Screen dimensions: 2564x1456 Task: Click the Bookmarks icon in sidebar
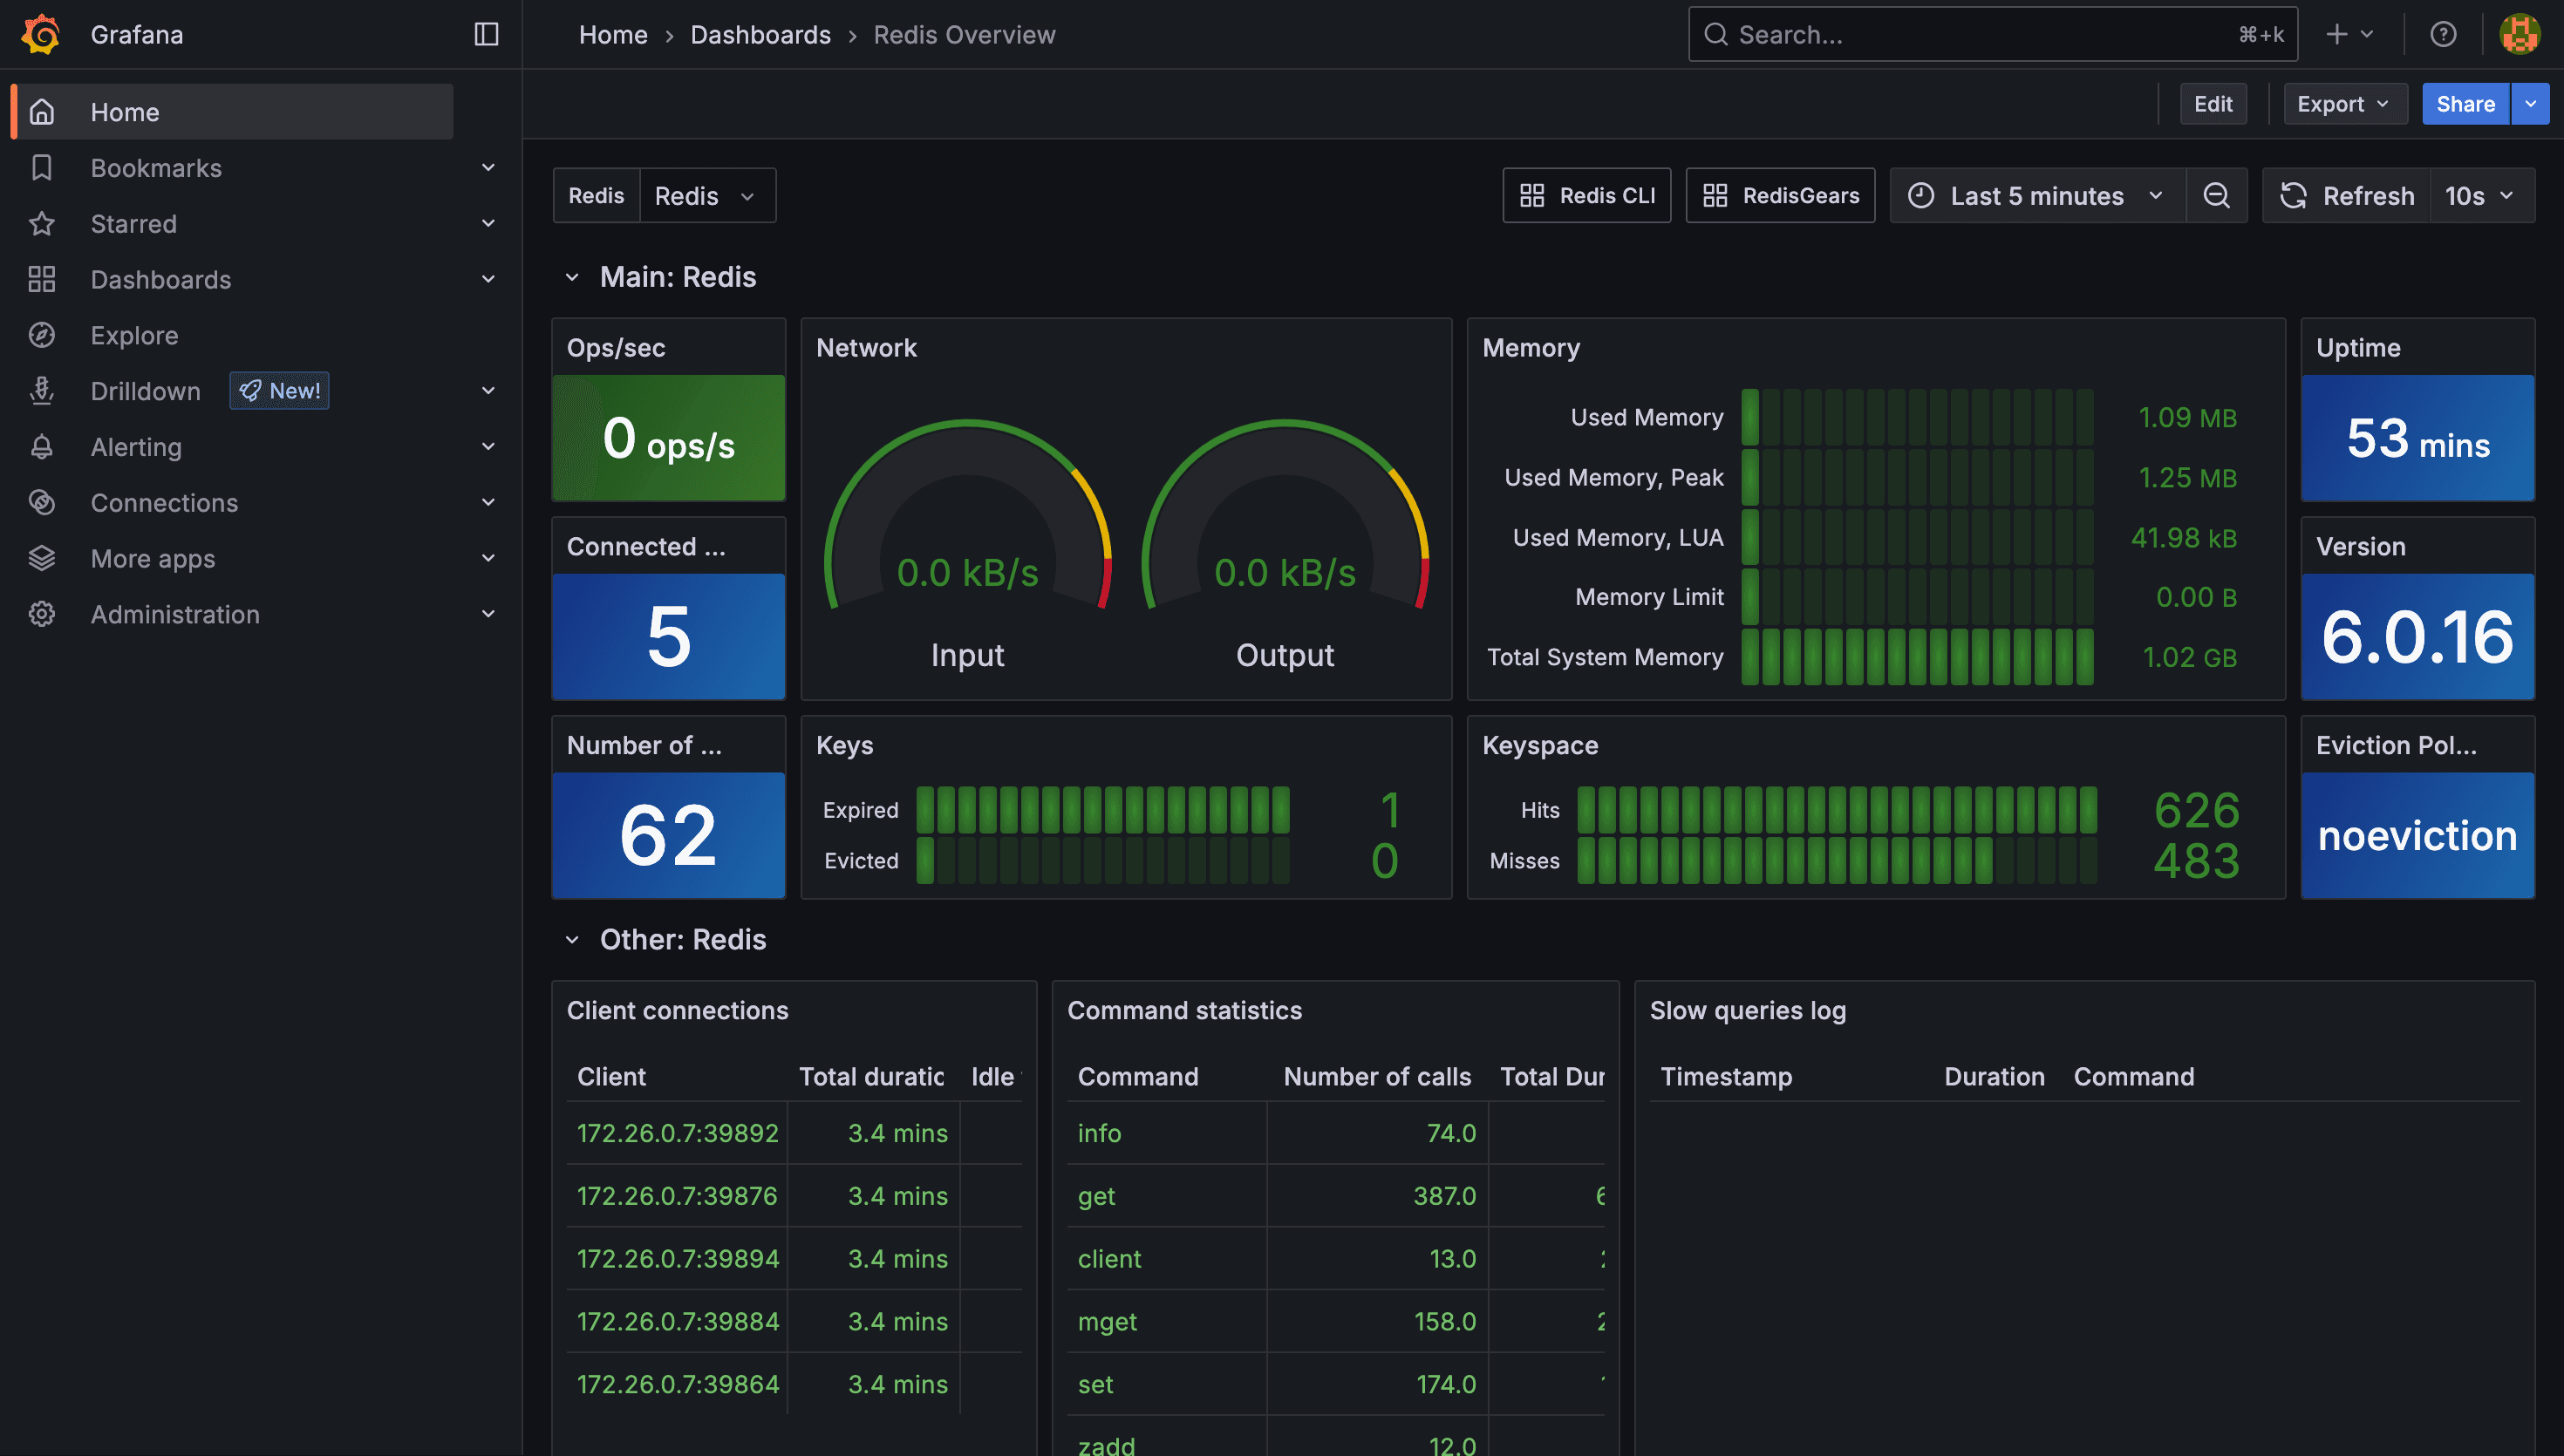tap(42, 168)
